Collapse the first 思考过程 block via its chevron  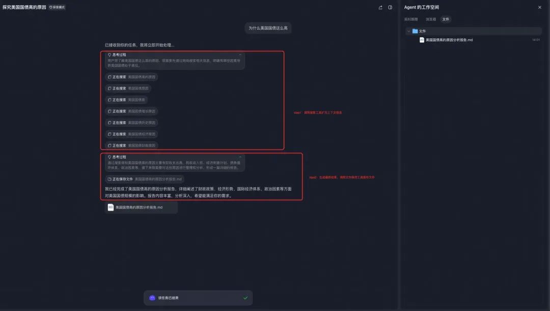(x=240, y=55)
